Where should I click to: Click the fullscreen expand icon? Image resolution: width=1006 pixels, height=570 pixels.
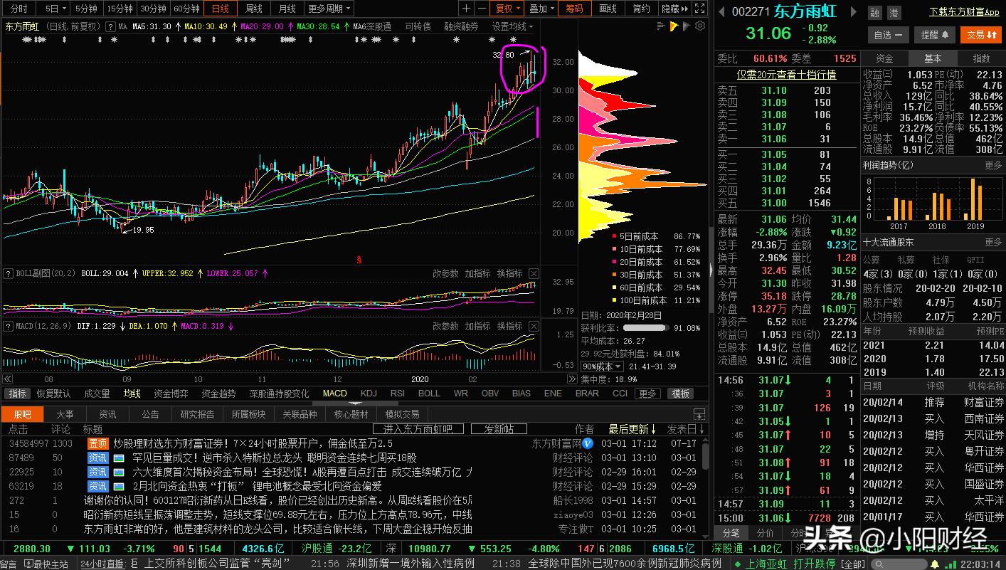[700, 9]
